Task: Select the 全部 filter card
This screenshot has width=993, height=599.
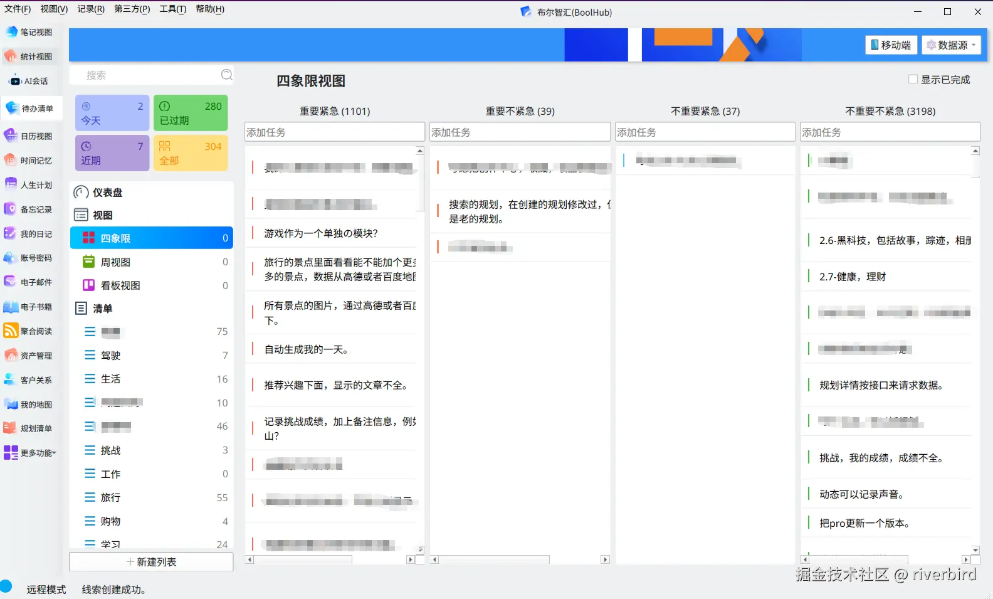Action: (191, 153)
